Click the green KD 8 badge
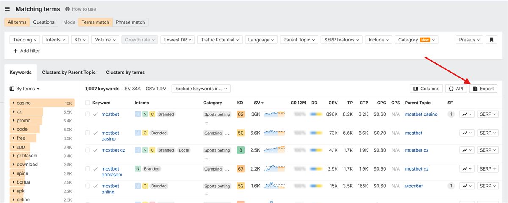508x203 pixels. (x=241, y=150)
